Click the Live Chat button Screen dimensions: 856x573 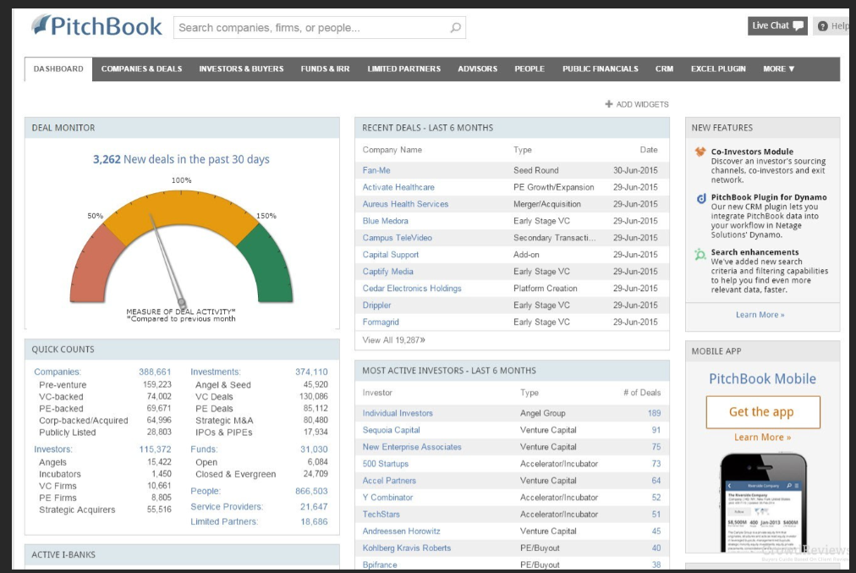pyautogui.click(x=777, y=25)
